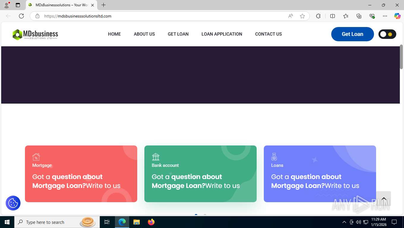Screen dimensions: 404x228
Task: Open Edge profile icon
Action: point(7,5)
